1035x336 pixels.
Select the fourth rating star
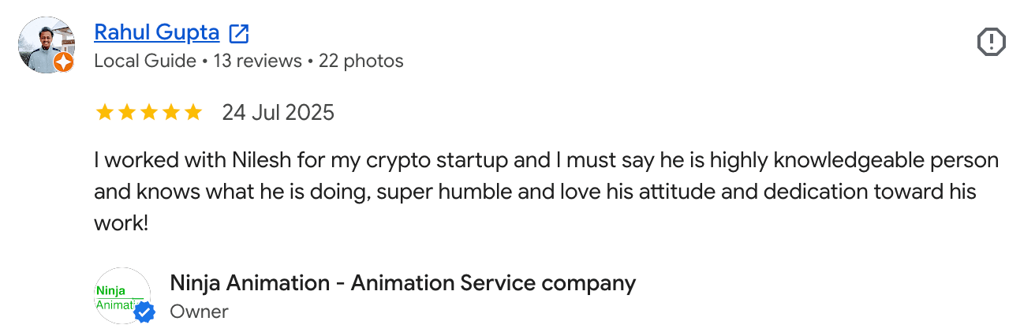[x=170, y=113]
